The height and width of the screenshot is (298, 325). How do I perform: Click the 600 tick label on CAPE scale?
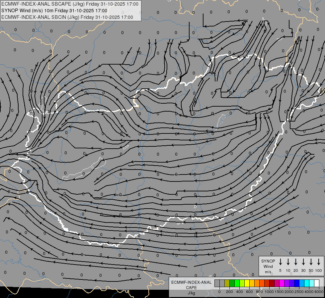(x=249, y=292)
